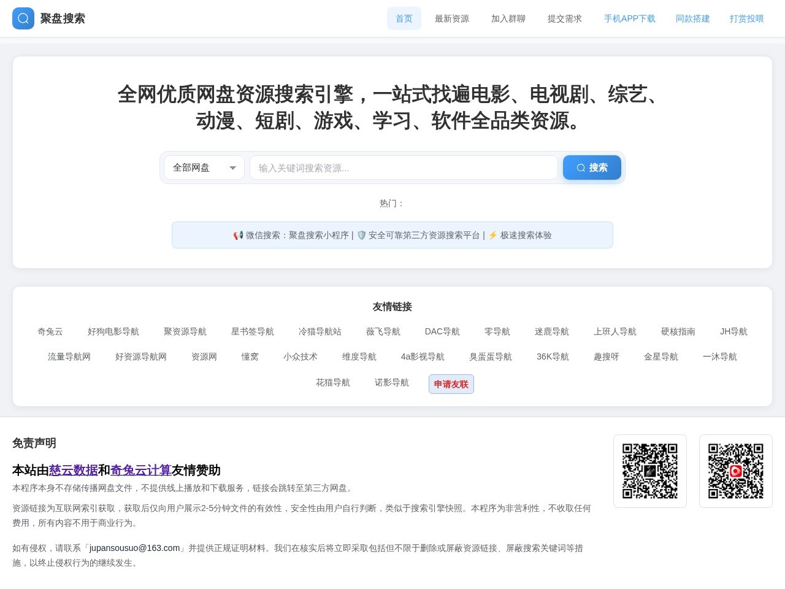
Task: Click the 免责声明 heading
Action: [34, 443]
